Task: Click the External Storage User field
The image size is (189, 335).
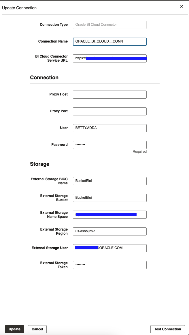Action: tap(109, 248)
